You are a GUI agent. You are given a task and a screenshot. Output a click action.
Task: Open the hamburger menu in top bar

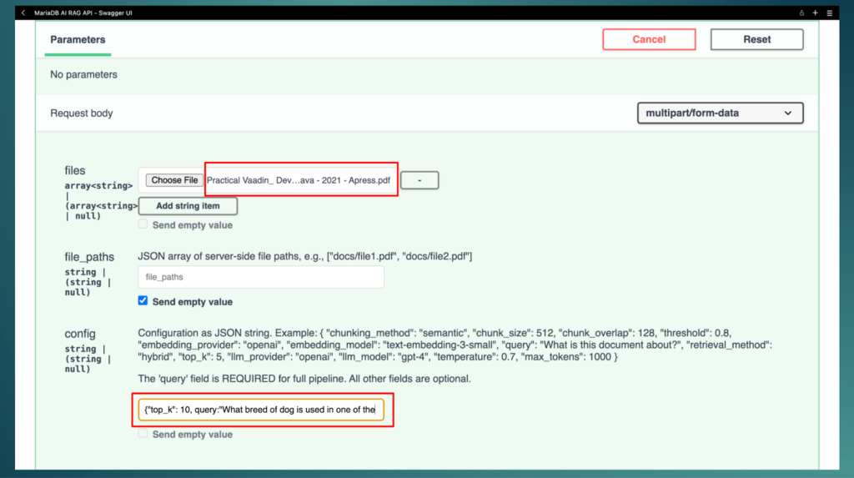tap(829, 13)
